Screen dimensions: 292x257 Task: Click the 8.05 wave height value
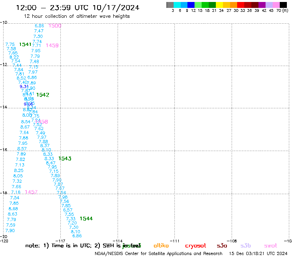click(x=18, y=176)
